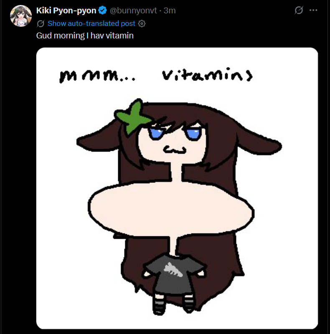Click the slashed-circle icon beside the auto-translate link
Viewport: 330px width, 334px height.
(40, 23)
